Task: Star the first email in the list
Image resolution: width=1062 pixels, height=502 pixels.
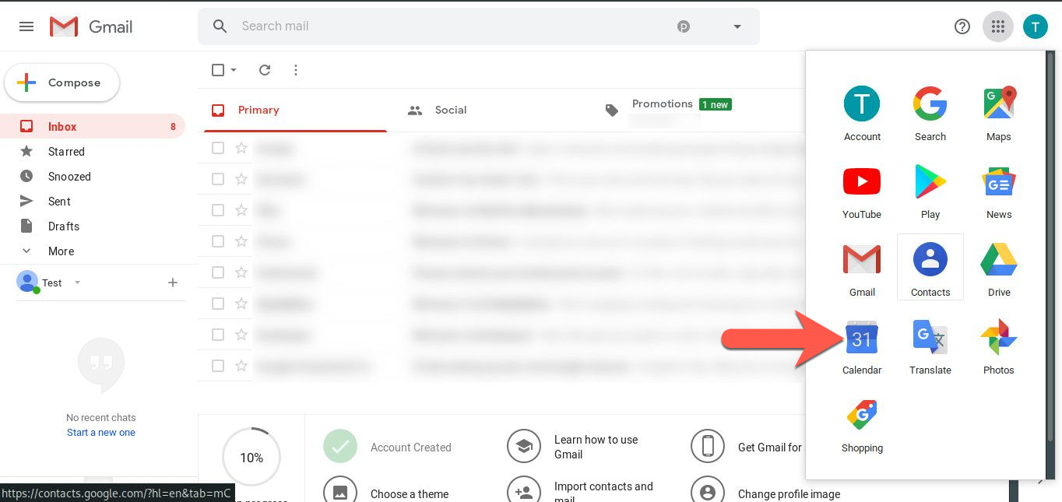Action: 241,148
